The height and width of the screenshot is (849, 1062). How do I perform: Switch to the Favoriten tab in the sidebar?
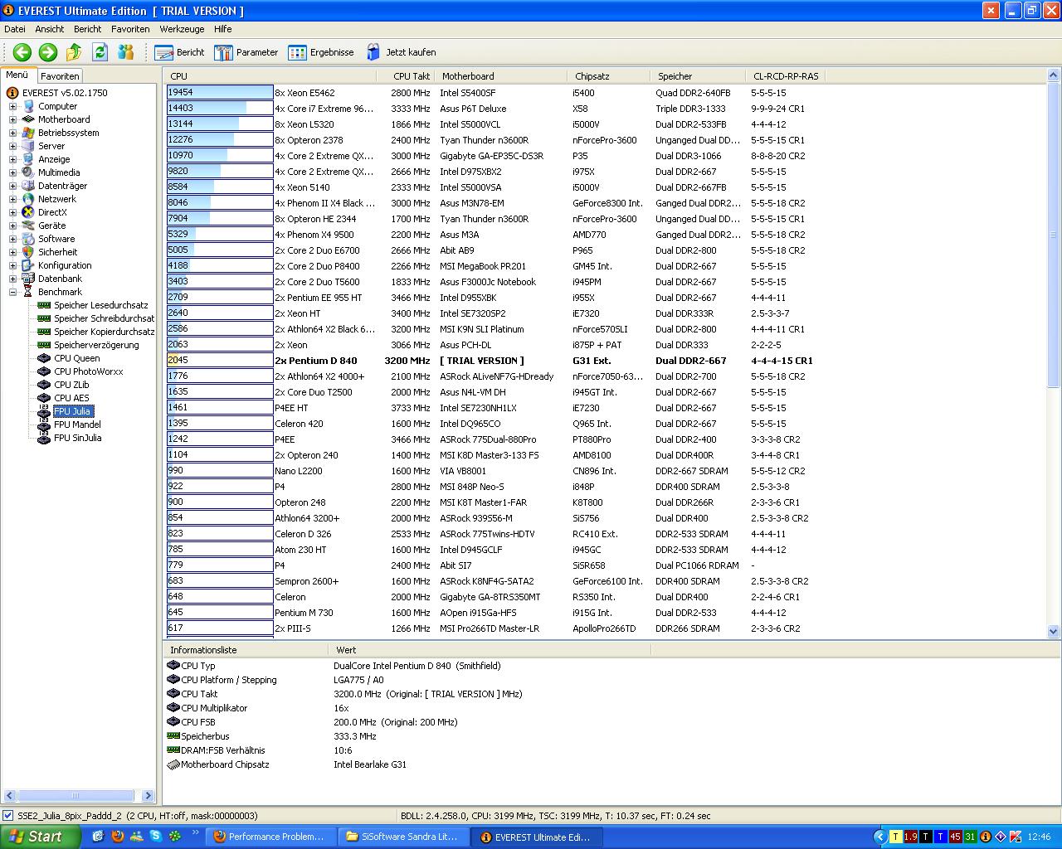pos(60,75)
